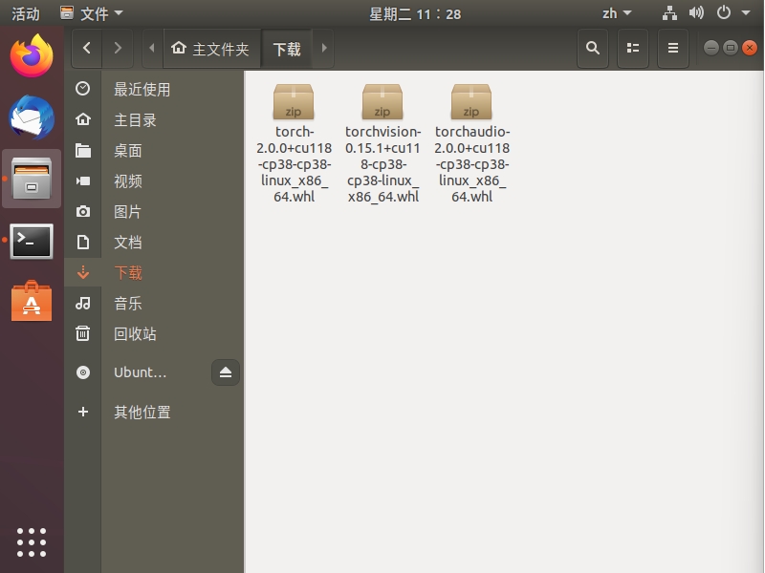765x573 pixels.
Task: Click the volume speaker indicator
Action: [x=696, y=13]
